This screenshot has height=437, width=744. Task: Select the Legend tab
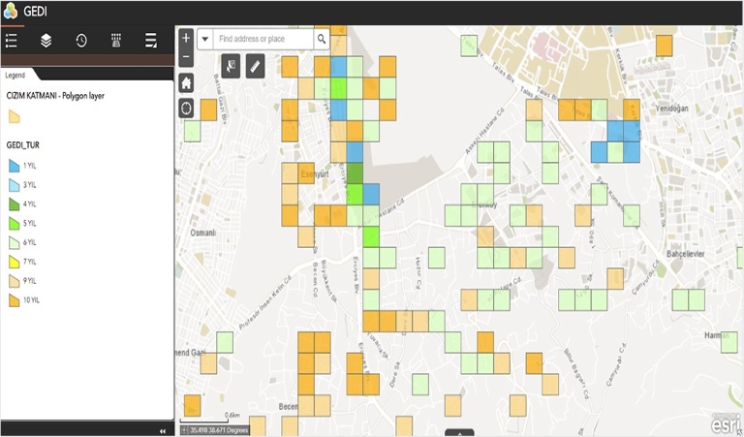(x=15, y=75)
